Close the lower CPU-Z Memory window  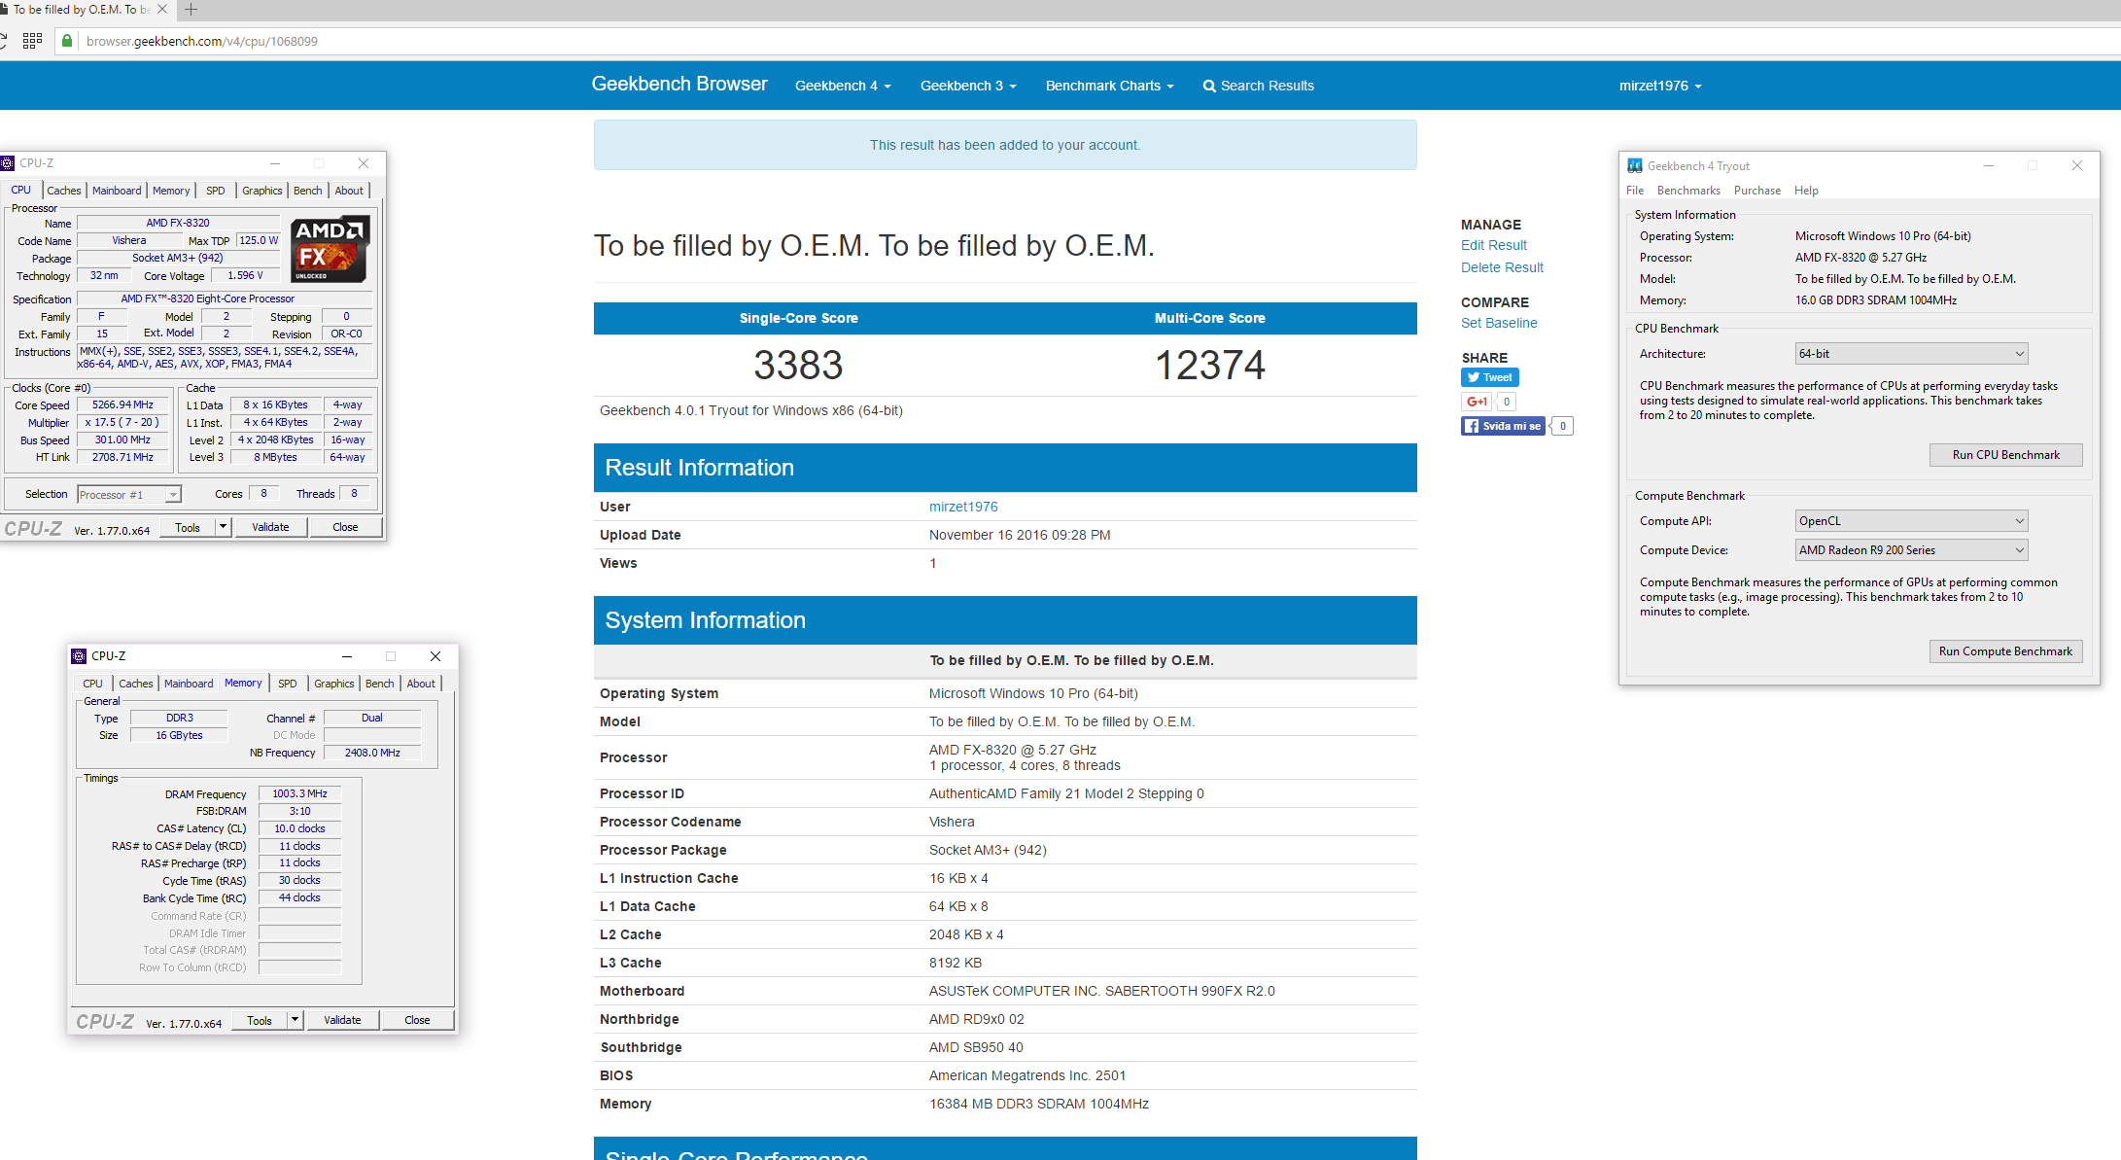[435, 656]
